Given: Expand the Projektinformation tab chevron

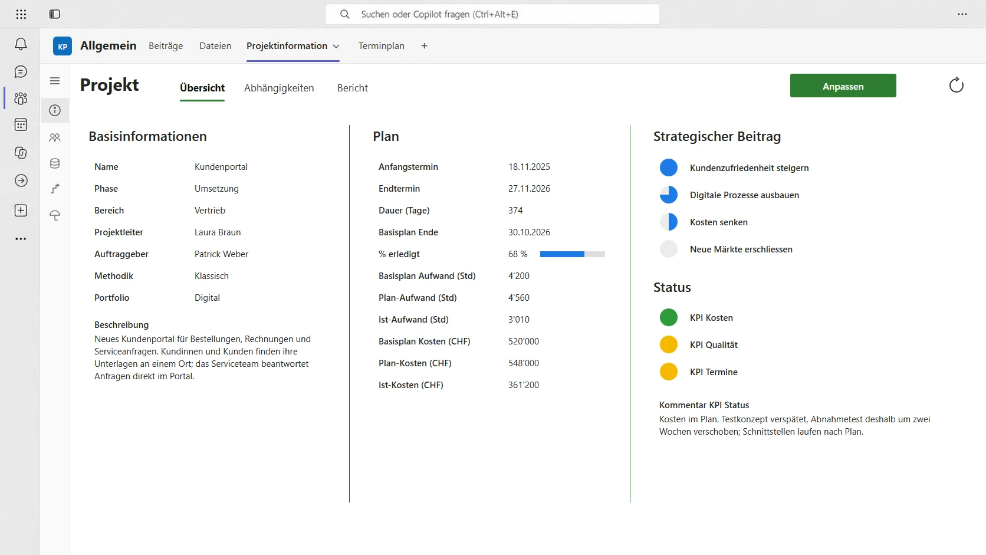Looking at the screenshot, I should pyautogui.click(x=336, y=46).
